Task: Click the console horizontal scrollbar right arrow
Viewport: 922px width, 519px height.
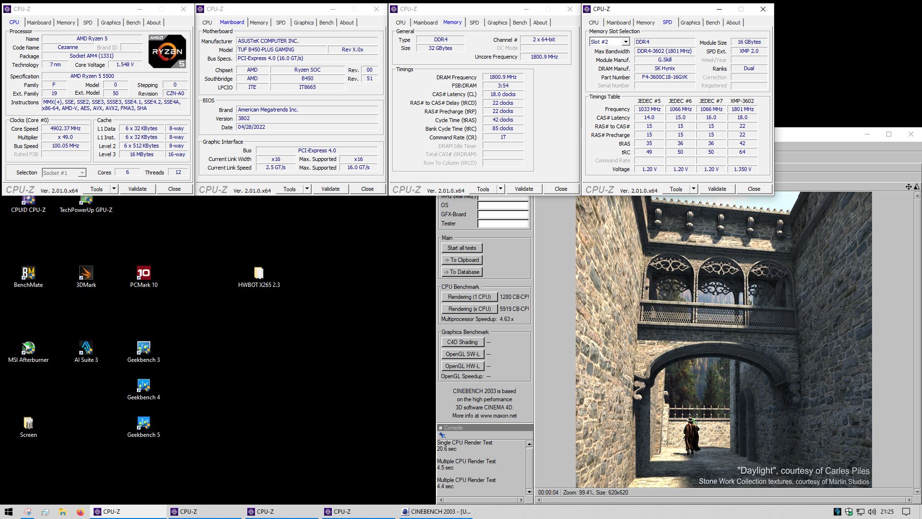Action: point(522,500)
